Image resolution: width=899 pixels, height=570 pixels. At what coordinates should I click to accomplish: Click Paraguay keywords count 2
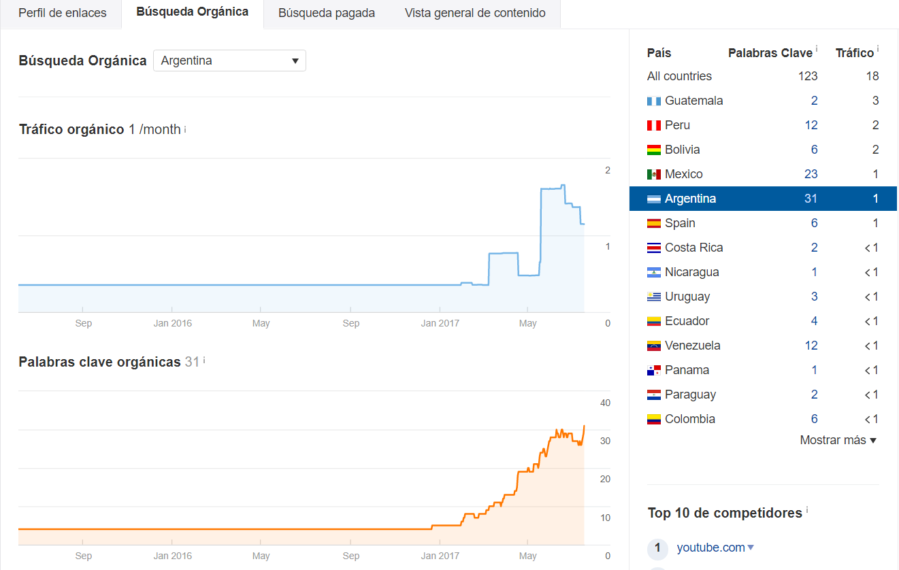(814, 395)
